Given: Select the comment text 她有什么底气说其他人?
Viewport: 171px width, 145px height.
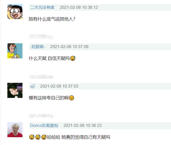Looking at the screenshot, I should 52,19.
